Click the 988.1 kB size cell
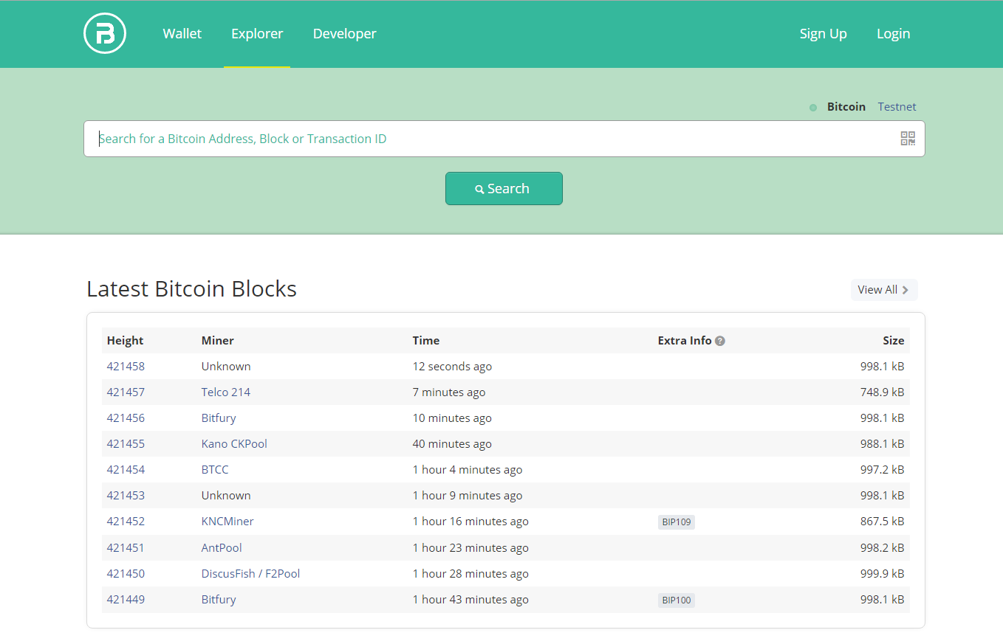The image size is (1003, 644). pos(882,444)
